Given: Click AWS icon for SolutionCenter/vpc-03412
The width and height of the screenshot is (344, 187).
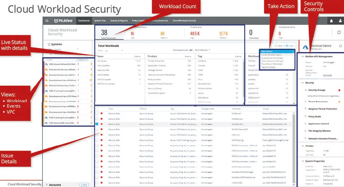Looking at the screenshot, I should pyautogui.click(x=46, y=75).
